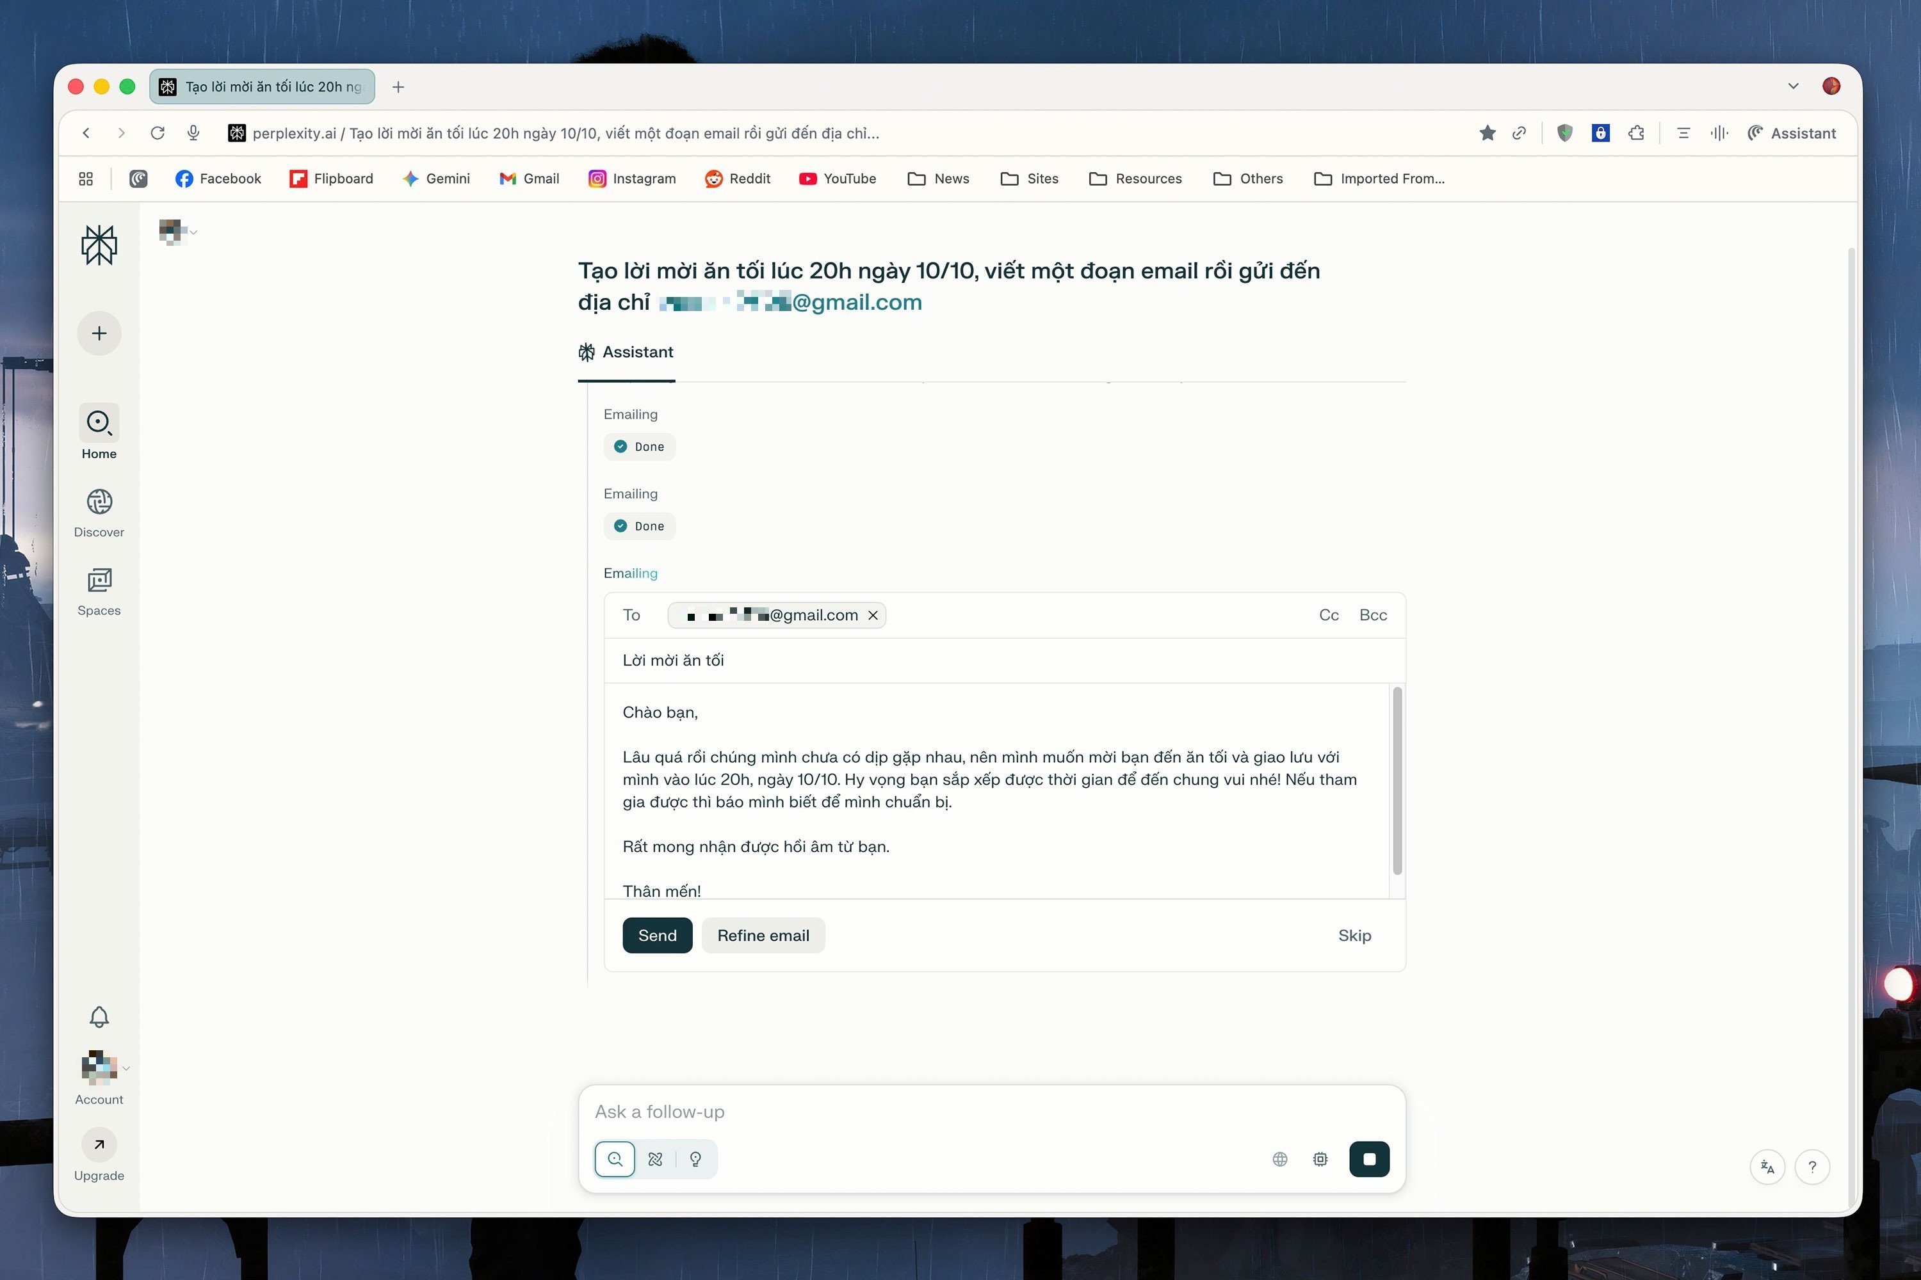Start a new thread with plus button
Image resolution: width=1921 pixels, height=1280 pixels.
coord(99,333)
